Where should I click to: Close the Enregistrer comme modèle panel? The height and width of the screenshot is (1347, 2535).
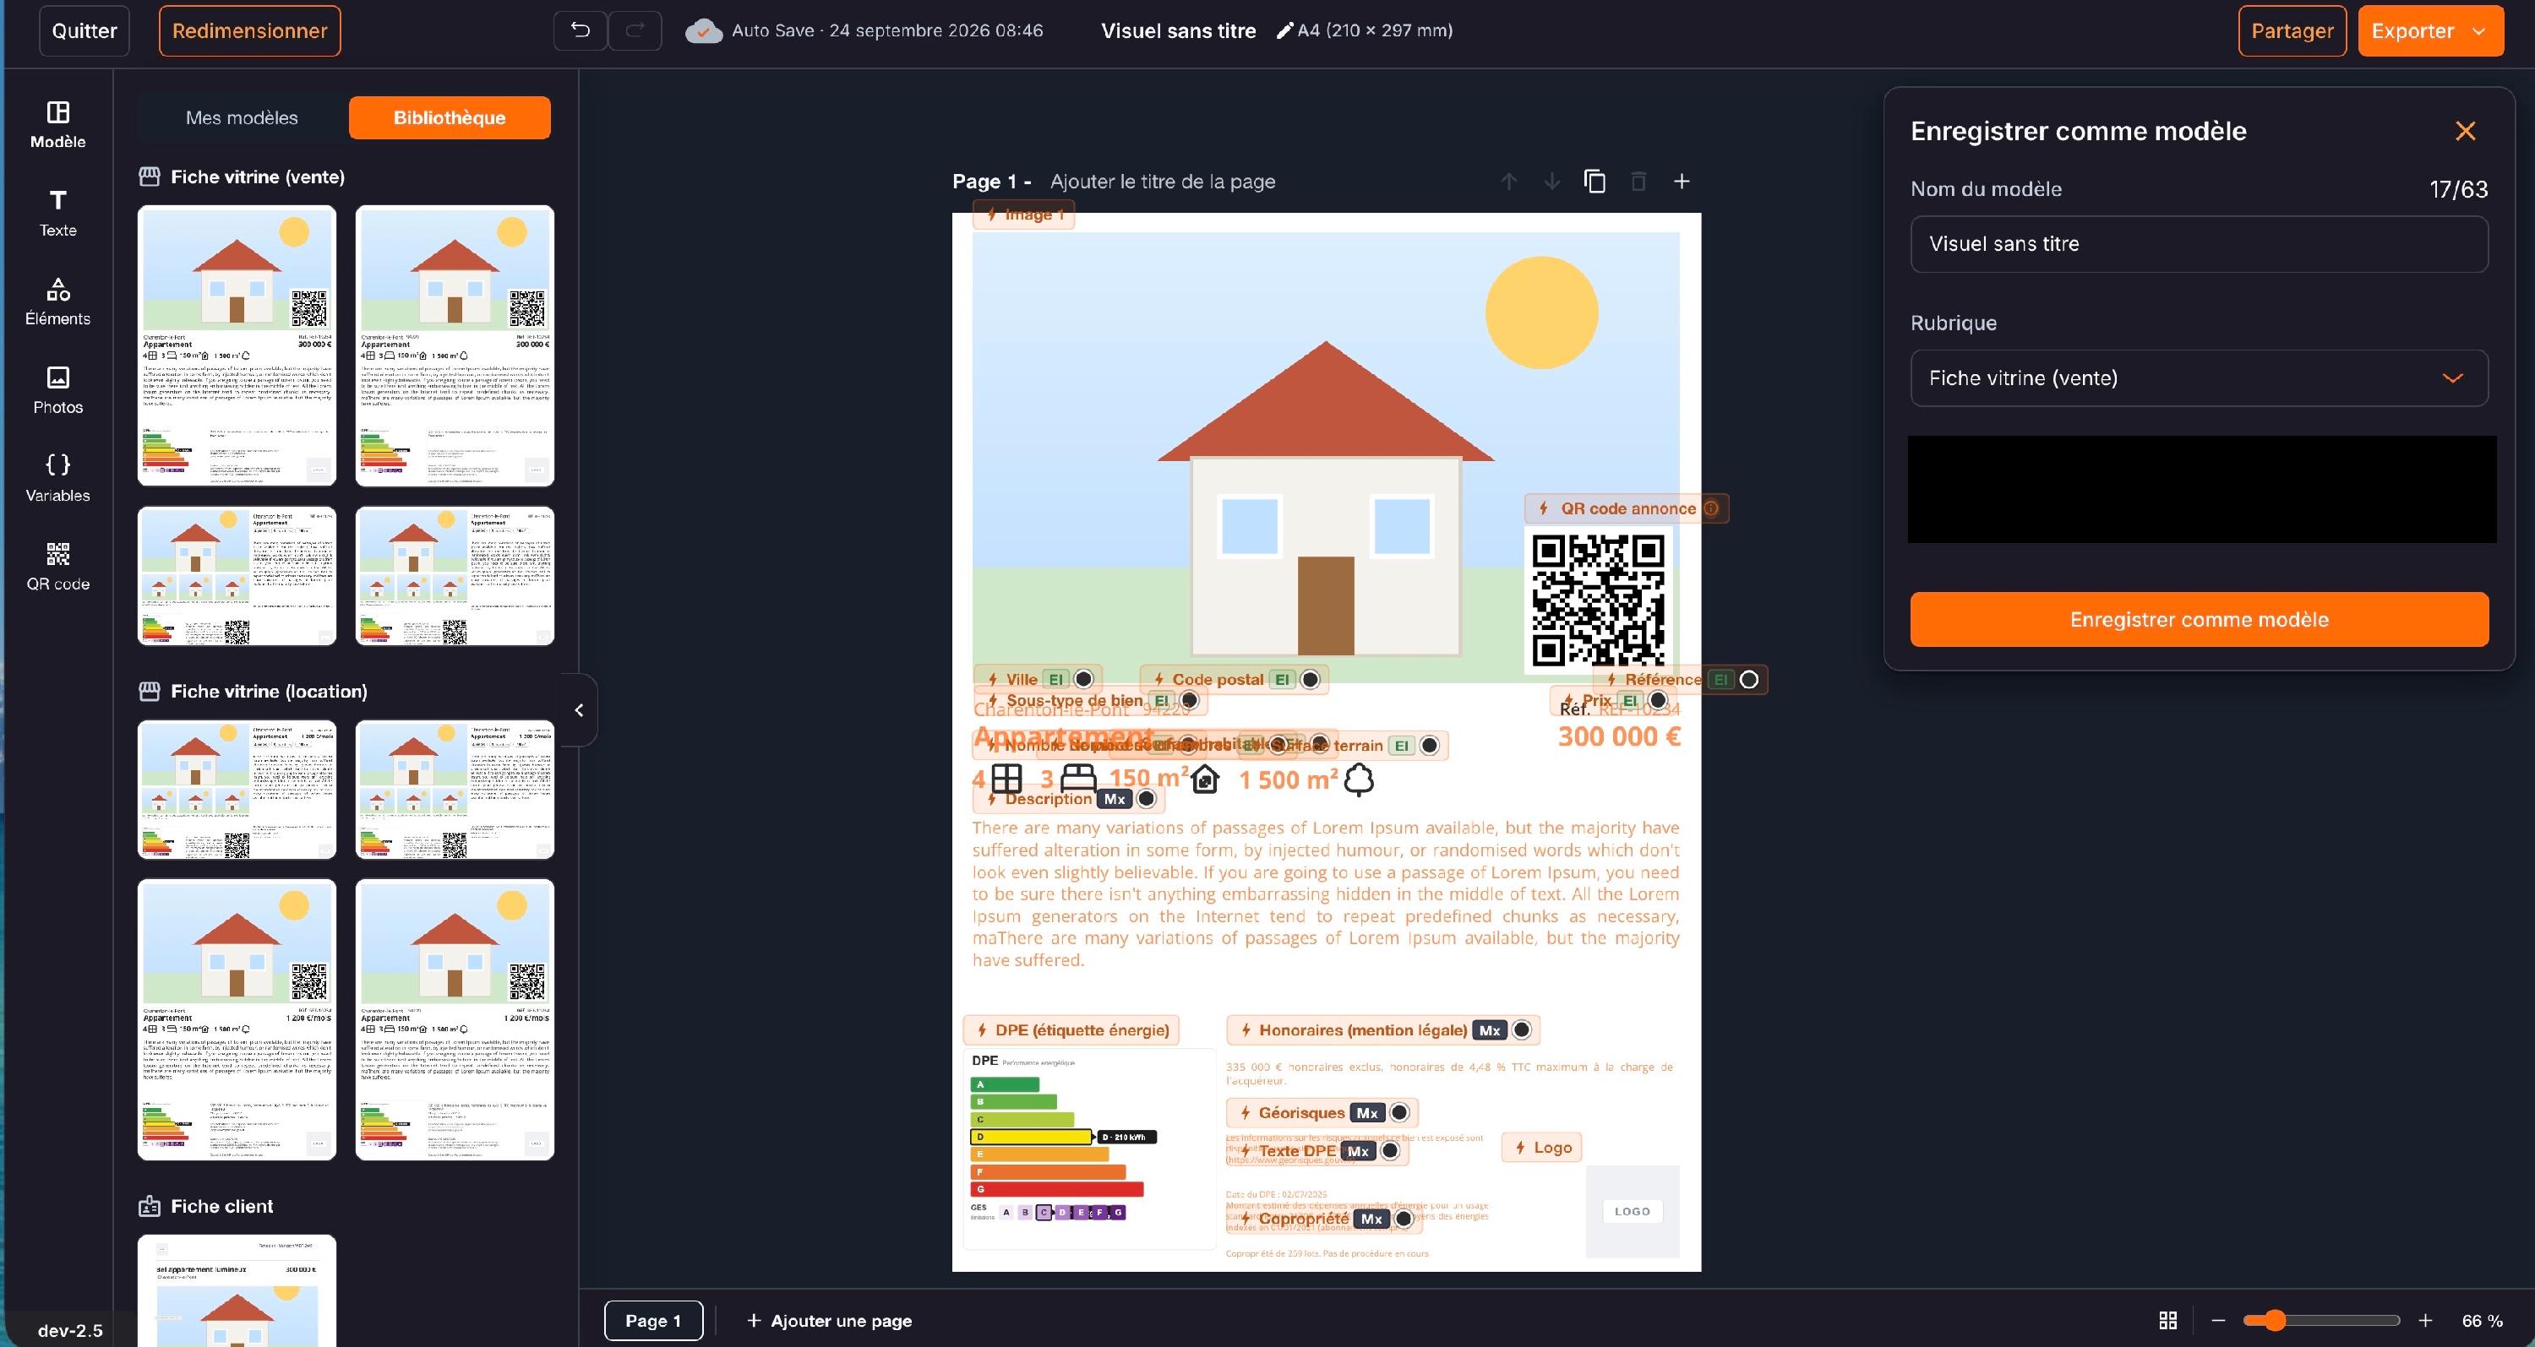(x=2465, y=131)
